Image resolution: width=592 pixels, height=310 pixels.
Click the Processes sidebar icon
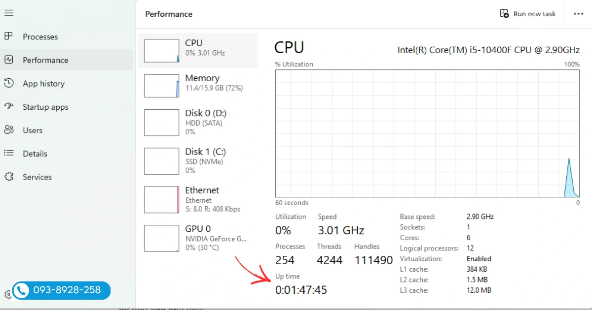(9, 36)
